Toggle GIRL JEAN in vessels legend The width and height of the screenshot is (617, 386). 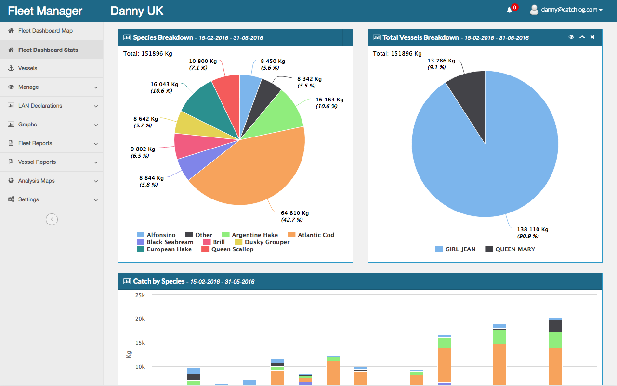(455, 249)
